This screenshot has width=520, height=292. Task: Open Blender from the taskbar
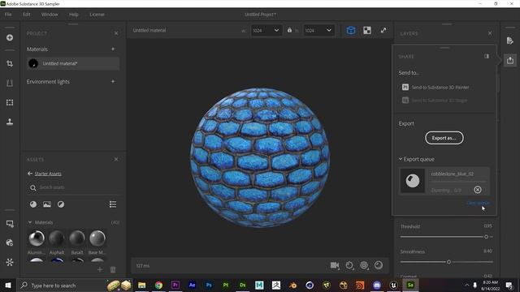292,285
